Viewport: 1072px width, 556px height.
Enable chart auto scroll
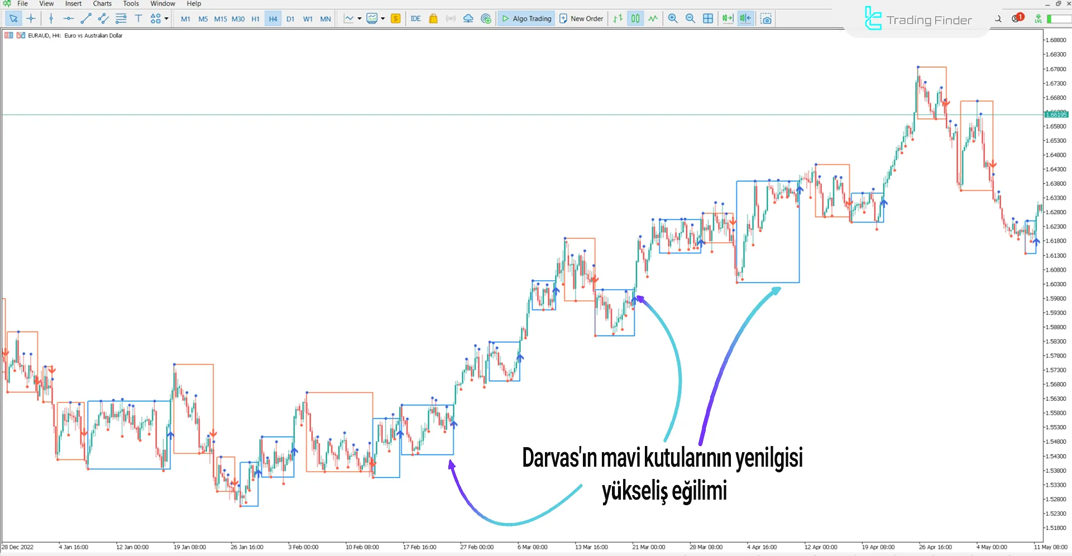pyautogui.click(x=728, y=18)
